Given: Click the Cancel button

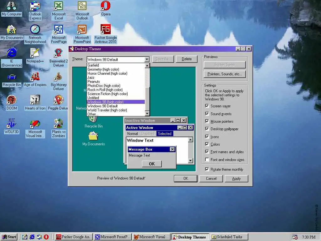Looking at the screenshot, I should point(211,179).
